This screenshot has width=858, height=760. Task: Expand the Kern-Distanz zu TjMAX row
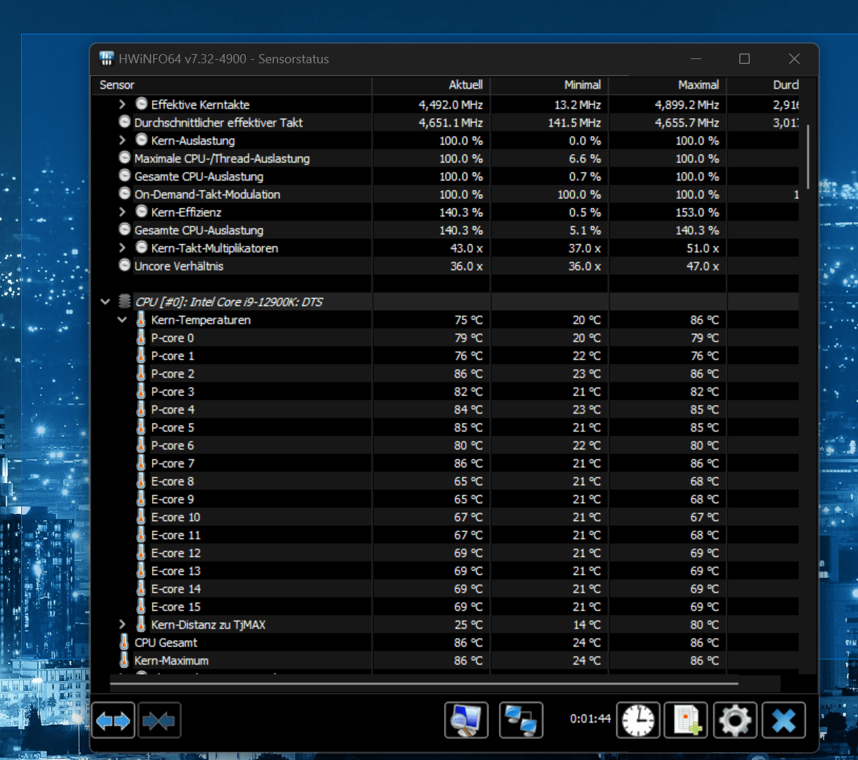coord(122,624)
